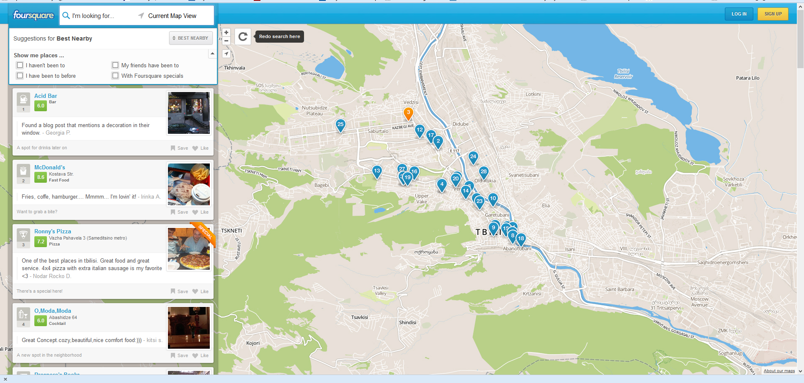
Task: Click the Georgia P. tip author link
Action: 58,133
